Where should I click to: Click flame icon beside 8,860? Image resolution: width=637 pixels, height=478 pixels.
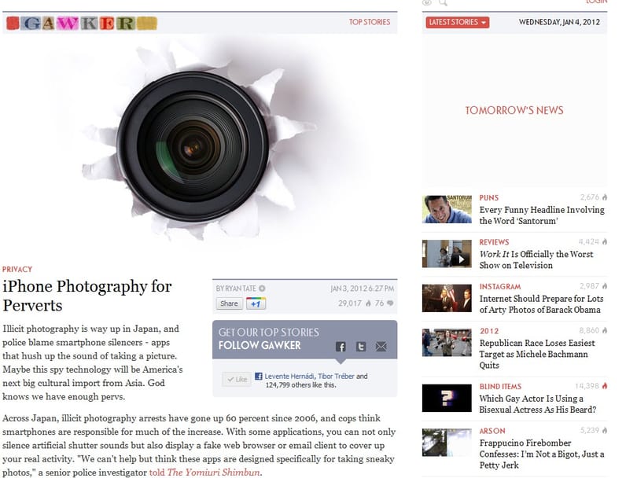pos(605,330)
